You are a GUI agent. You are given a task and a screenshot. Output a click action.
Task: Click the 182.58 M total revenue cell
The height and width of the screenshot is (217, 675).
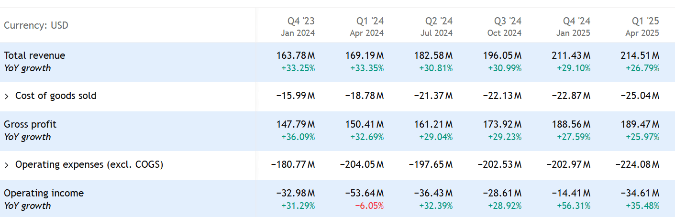click(433, 55)
